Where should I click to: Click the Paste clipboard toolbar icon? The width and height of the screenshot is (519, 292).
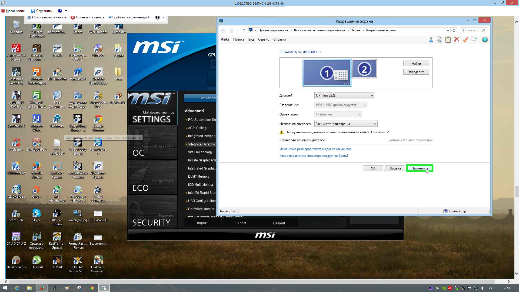(448, 40)
